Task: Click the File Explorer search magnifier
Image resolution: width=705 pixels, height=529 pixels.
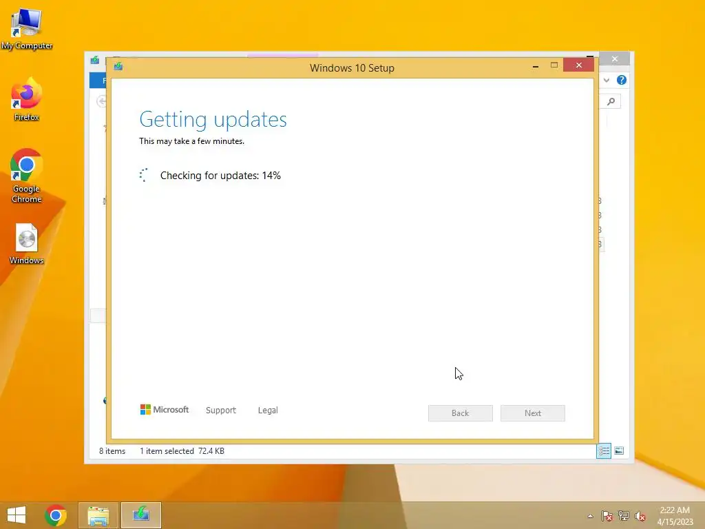Action: point(611,102)
